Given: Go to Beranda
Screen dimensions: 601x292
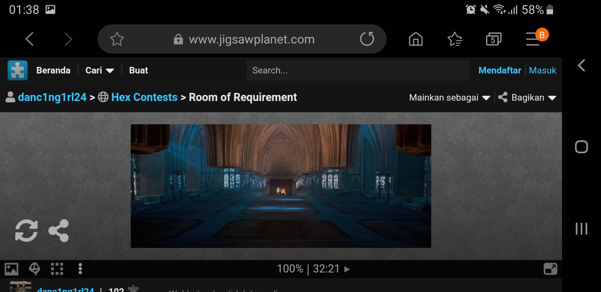Looking at the screenshot, I should (53, 70).
